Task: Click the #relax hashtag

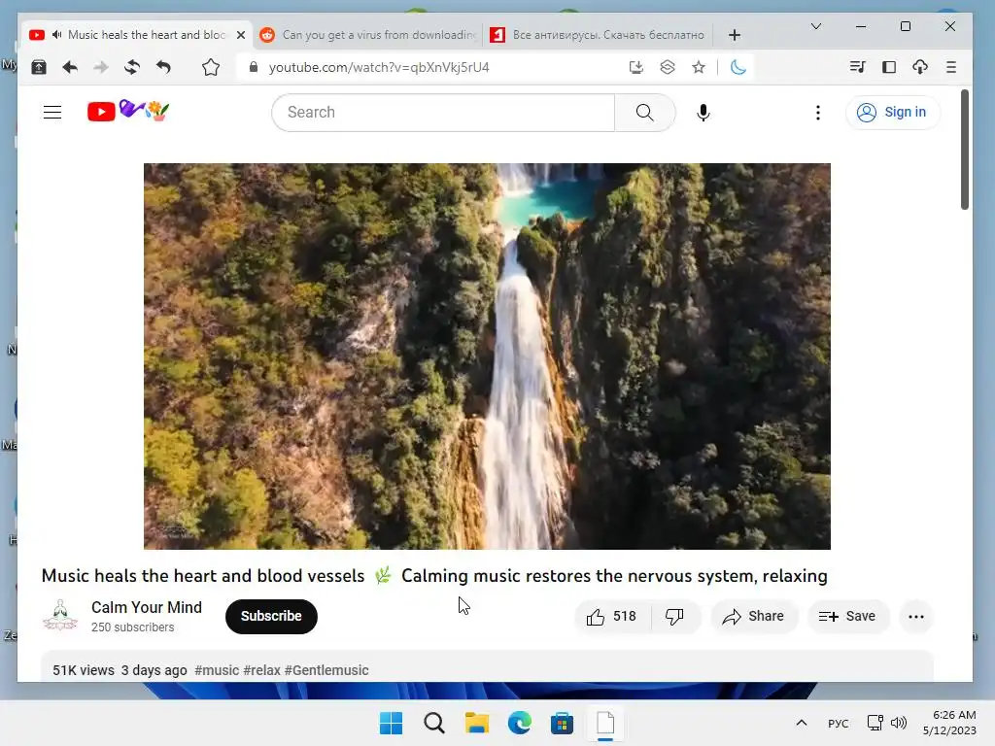Action: [x=261, y=670]
